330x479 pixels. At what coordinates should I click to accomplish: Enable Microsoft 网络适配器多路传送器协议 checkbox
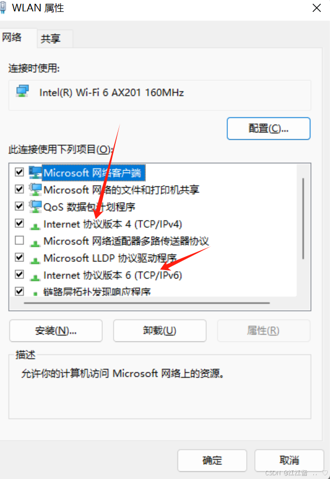pyautogui.click(x=19, y=240)
